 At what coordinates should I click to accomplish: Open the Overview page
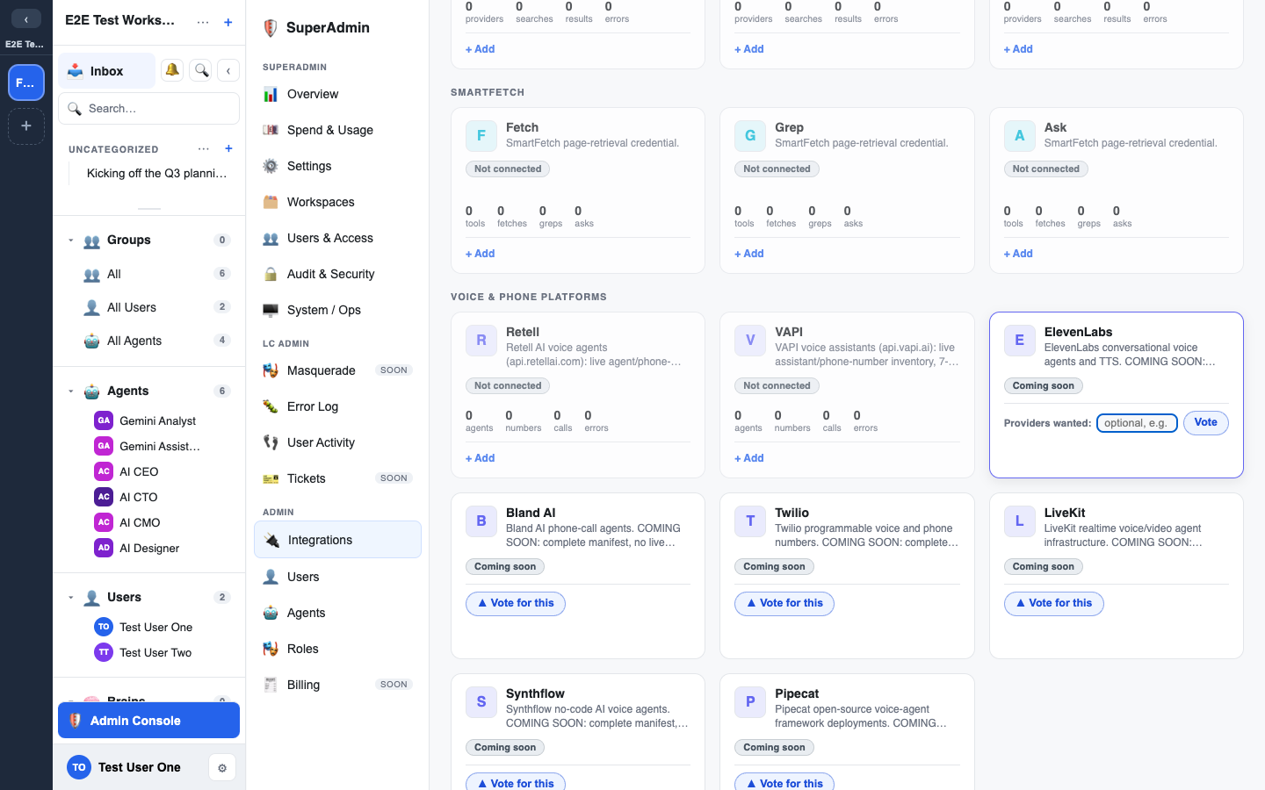click(337, 94)
